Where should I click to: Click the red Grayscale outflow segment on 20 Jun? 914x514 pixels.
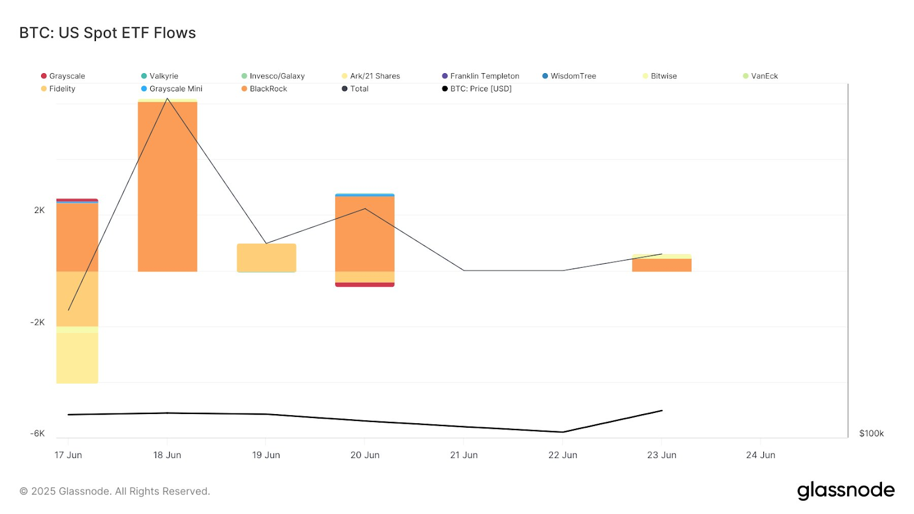(x=364, y=284)
